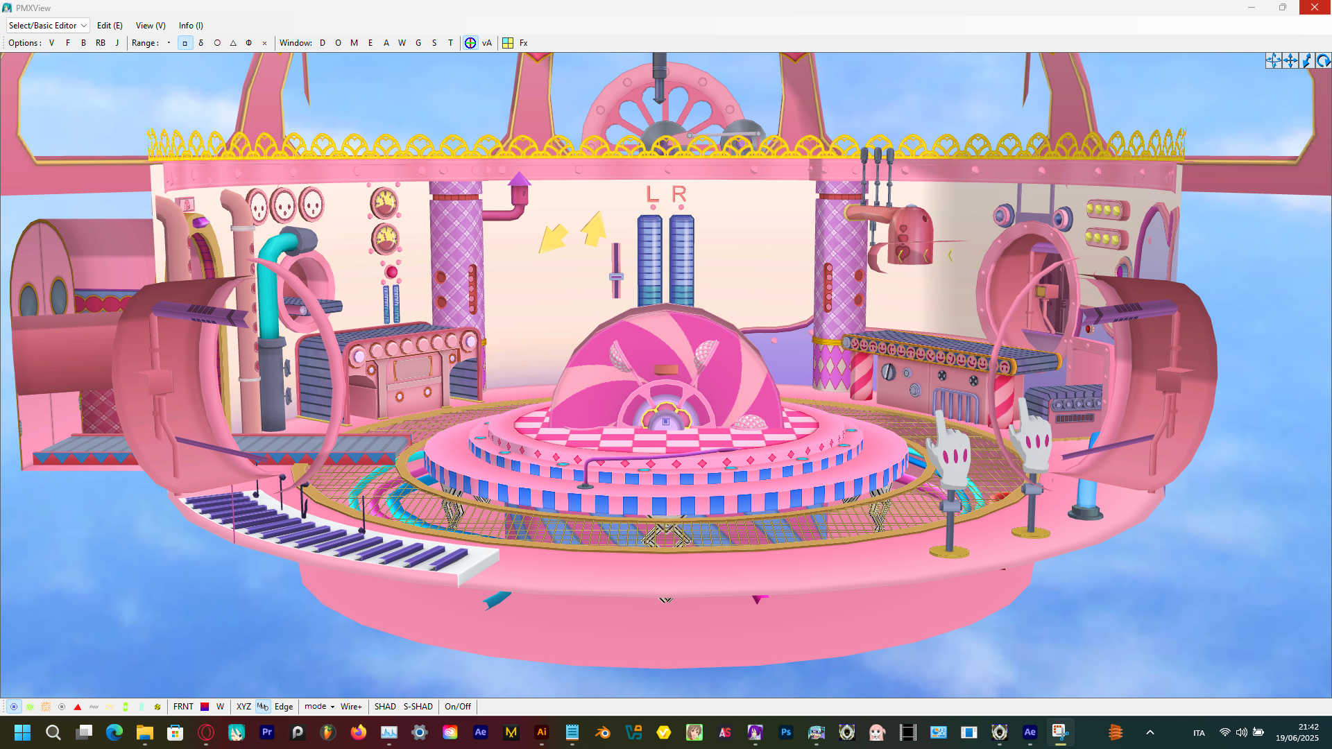The height and width of the screenshot is (749, 1332).
Task: Click the FRNT front face button
Action: 183,707
